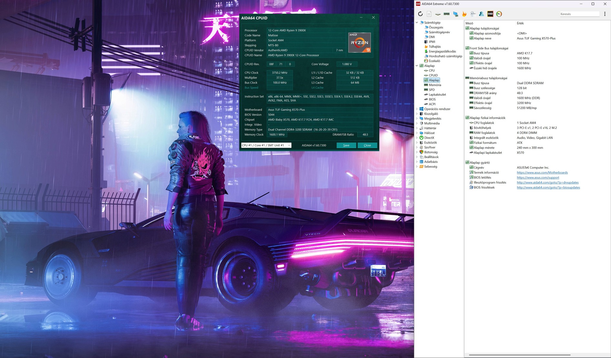Click the server tower icon beside IPMI

426,42
